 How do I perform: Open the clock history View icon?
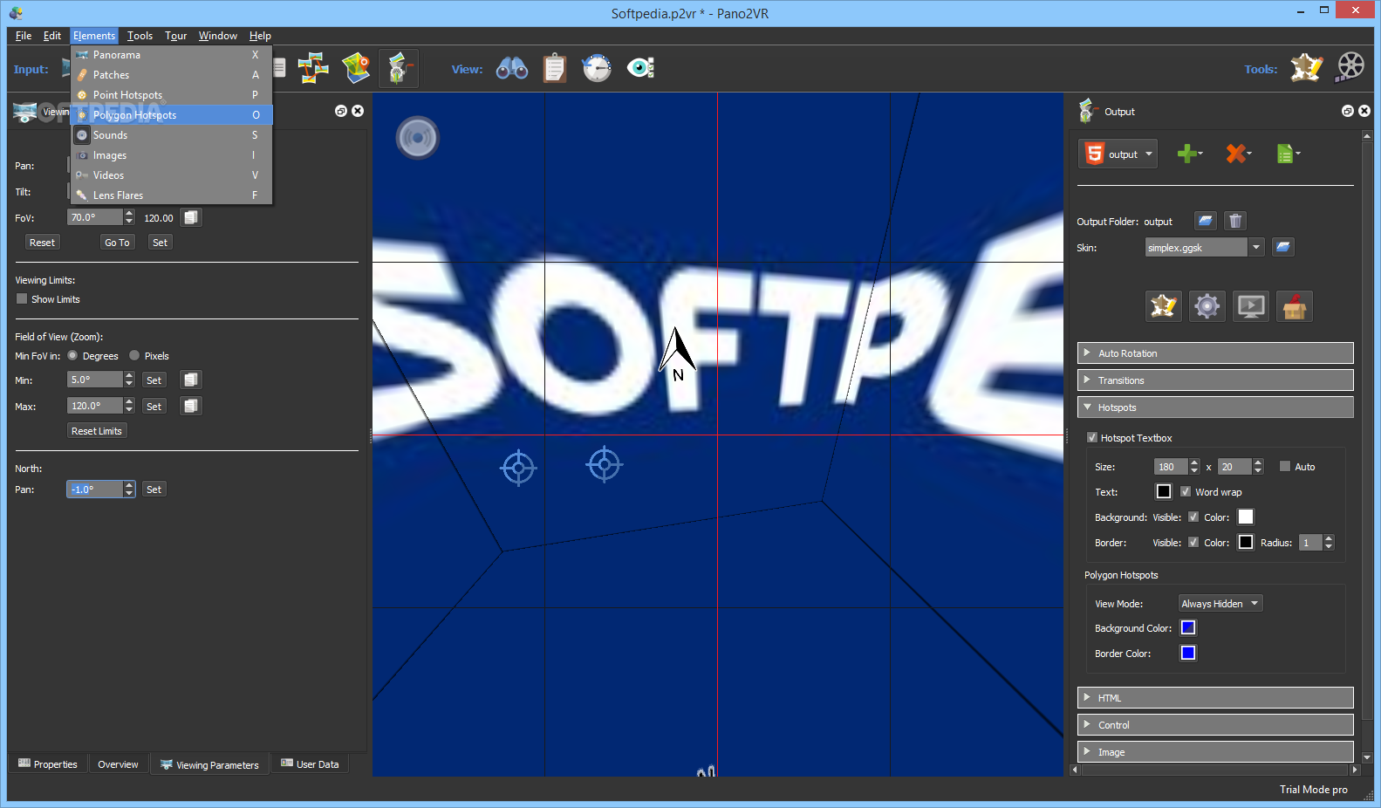click(597, 68)
